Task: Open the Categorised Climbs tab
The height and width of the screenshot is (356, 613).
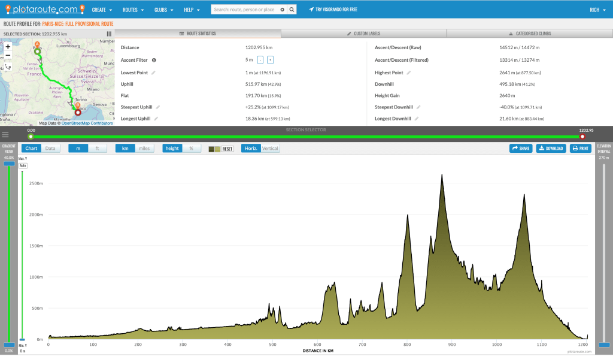Action: pos(529,34)
